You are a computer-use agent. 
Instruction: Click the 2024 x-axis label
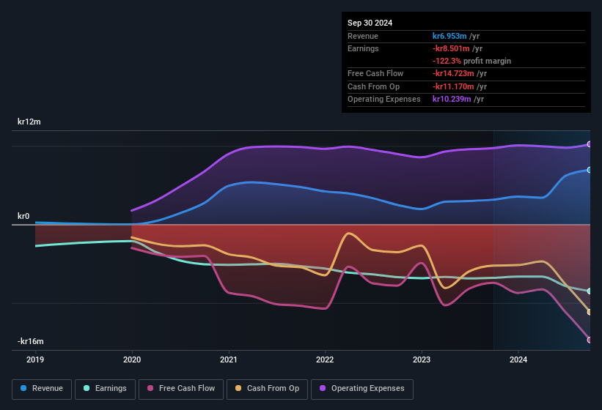click(518, 359)
